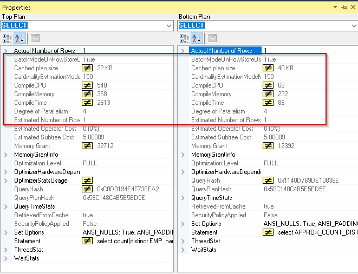Click not-equal icon beside Top Plan CompileTime
The width and height of the screenshot is (358, 274).
click(87, 103)
